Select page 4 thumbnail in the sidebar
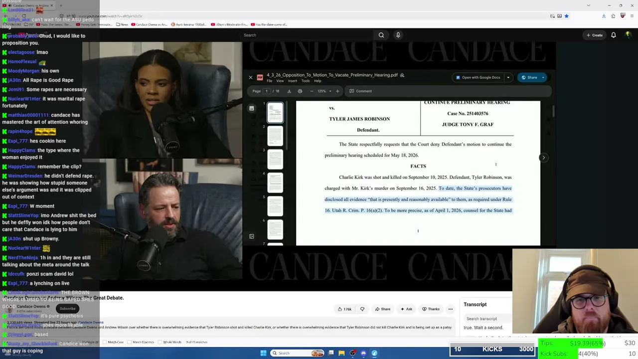This screenshot has height=359, width=638. tap(275, 183)
